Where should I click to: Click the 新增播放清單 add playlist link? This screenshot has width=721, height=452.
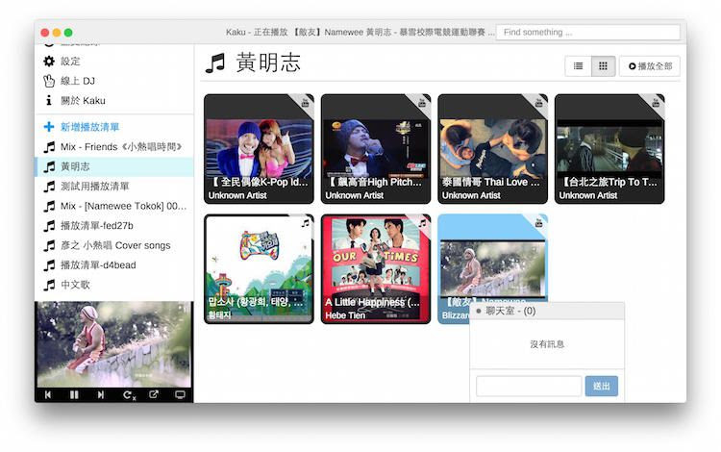(90, 127)
